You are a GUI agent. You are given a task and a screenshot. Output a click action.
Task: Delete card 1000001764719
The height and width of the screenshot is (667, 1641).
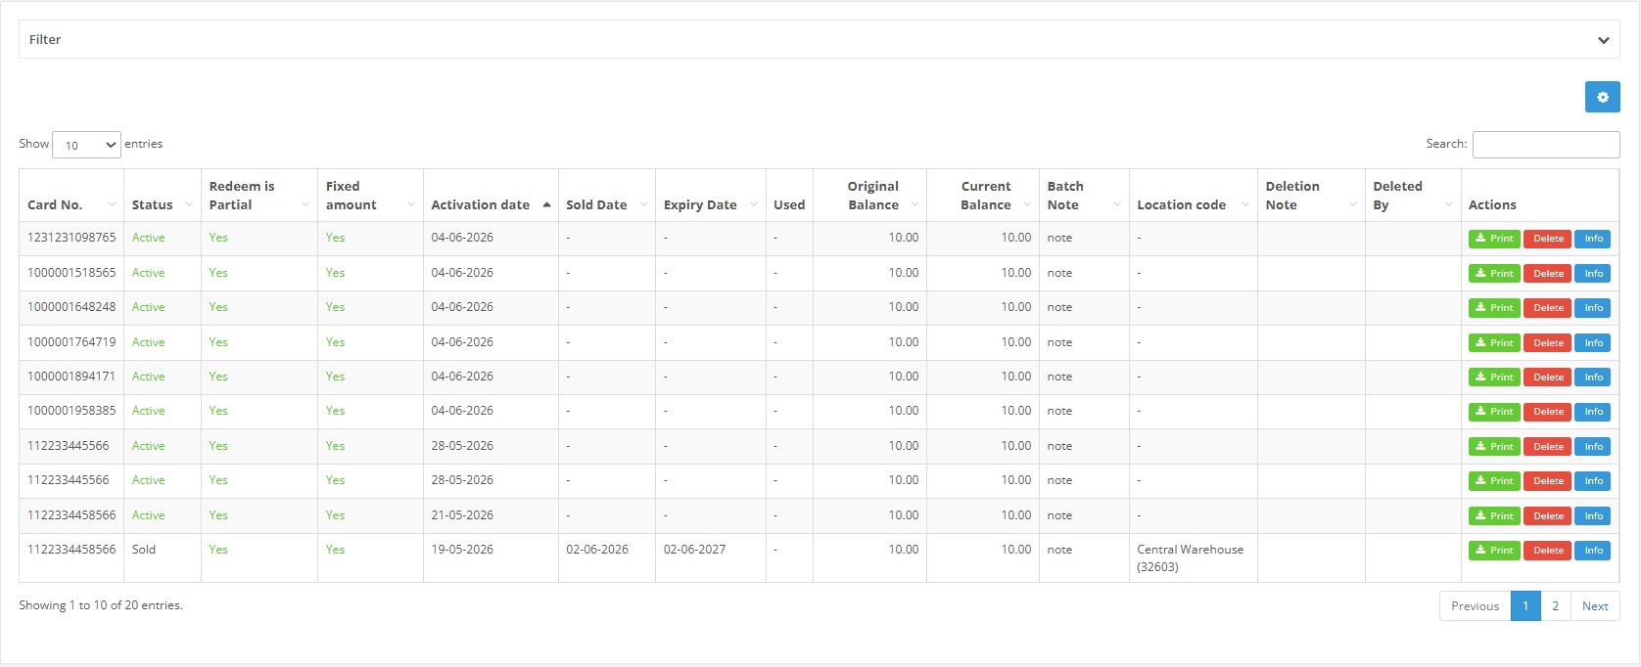(x=1547, y=343)
